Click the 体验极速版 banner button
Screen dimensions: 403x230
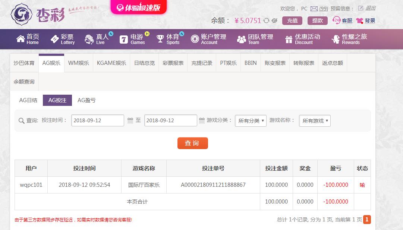[x=139, y=7]
